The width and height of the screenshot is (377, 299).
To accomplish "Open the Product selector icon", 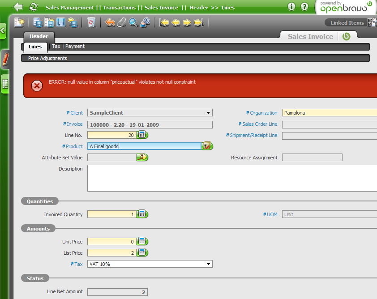I will [206, 146].
